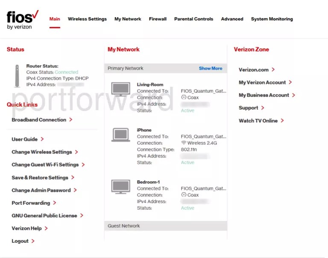This screenshot has height=258, width=328.
Task: Click the arrow beside Change Guest Wi-Fi Settings
Action: pyautogui.click(x=83, y=165)
